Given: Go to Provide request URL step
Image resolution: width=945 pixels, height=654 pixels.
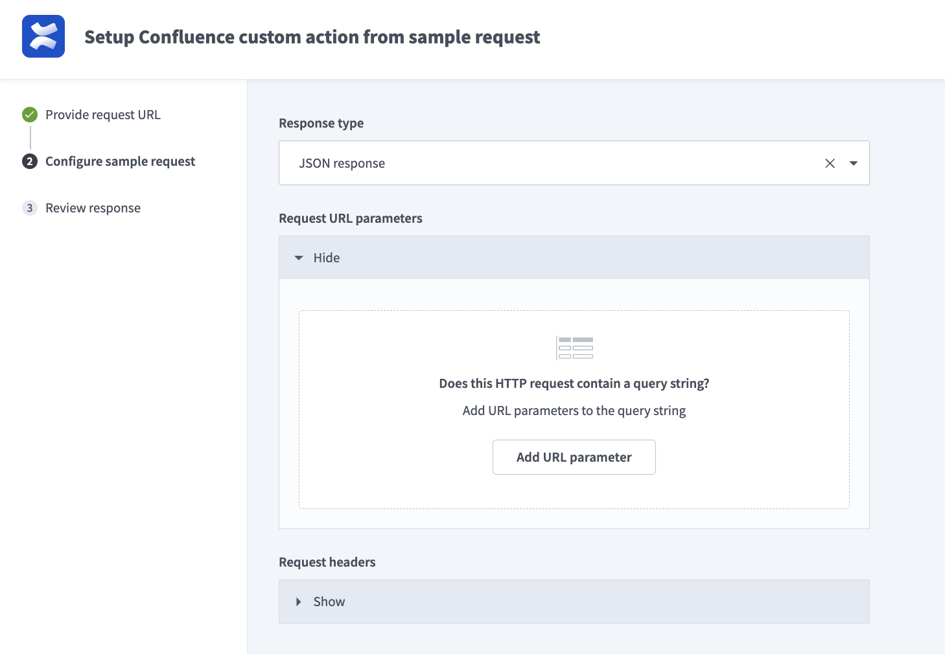Looking at the screenshot, I should point(103,115).
